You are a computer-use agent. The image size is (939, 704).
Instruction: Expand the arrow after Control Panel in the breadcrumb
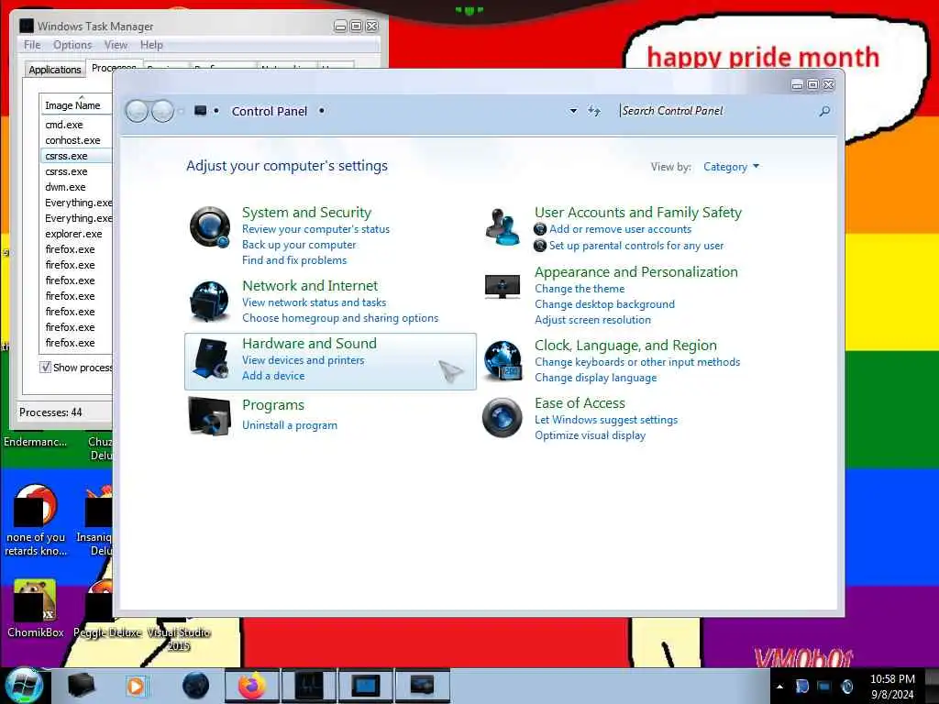[x=322, y=111]
